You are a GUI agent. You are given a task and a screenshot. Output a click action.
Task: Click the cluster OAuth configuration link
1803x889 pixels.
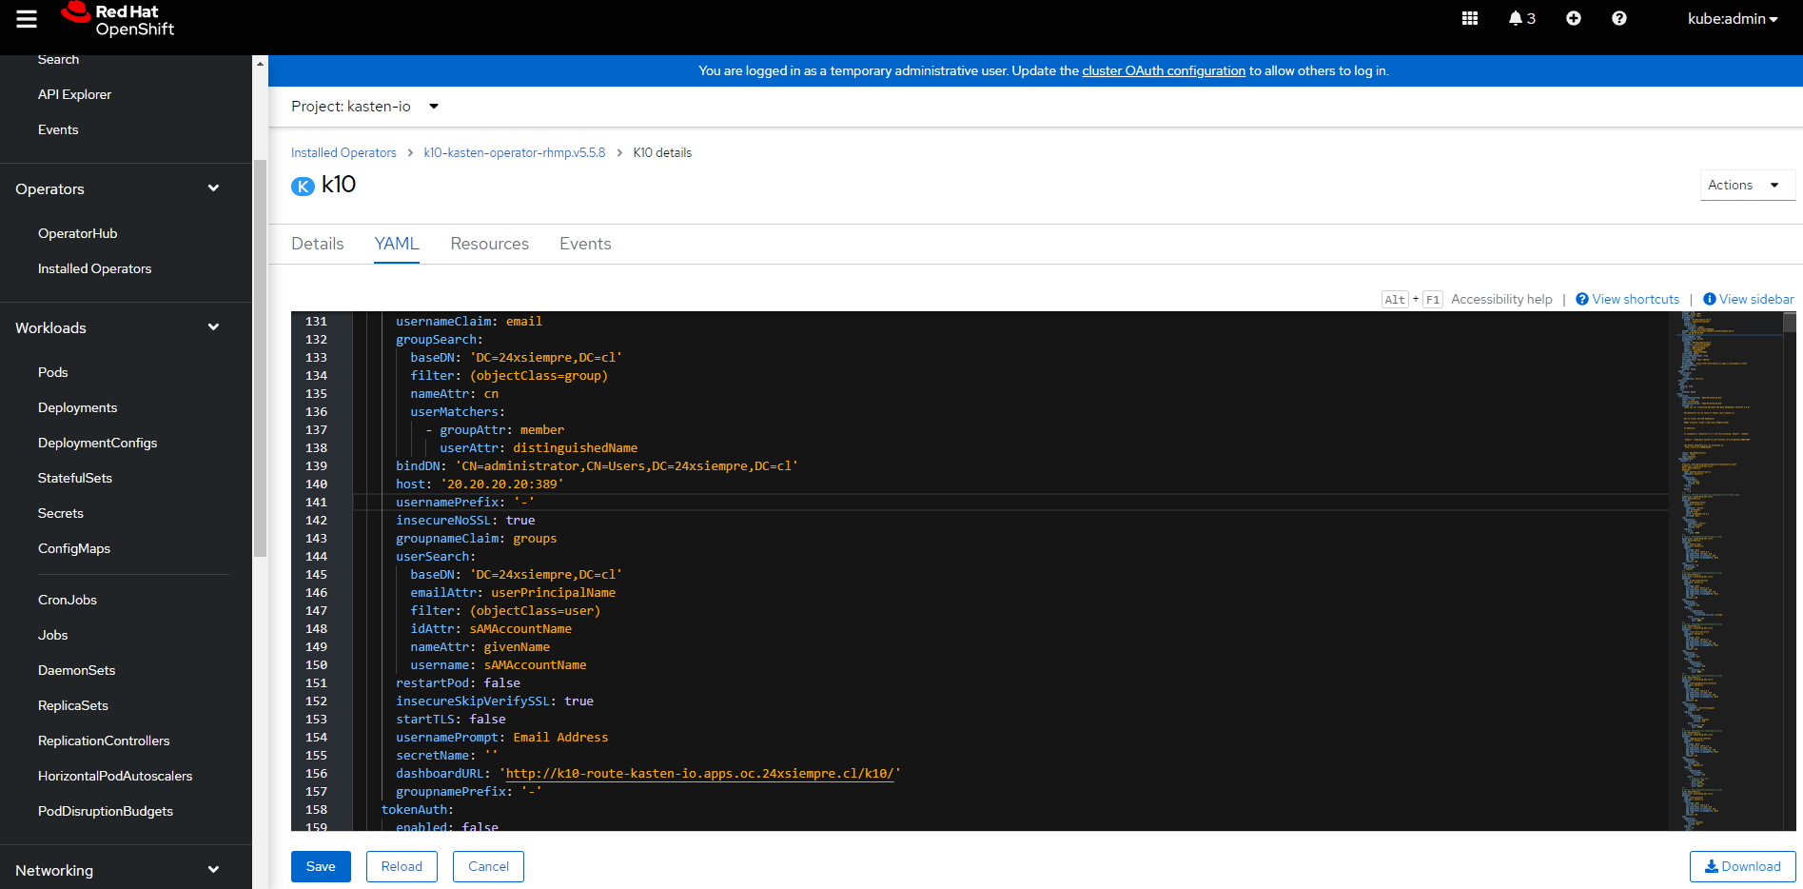click(1163, 70)
